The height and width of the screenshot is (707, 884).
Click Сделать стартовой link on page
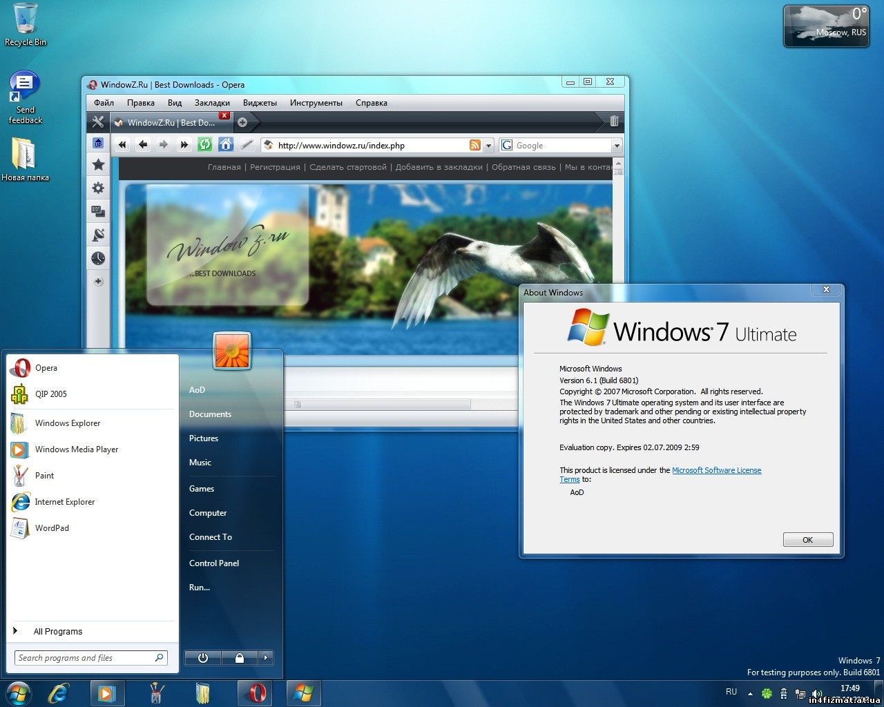(348, 167)
